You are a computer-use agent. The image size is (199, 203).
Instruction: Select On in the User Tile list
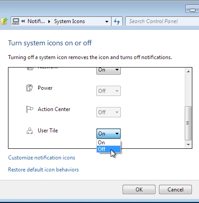[108, 143]
